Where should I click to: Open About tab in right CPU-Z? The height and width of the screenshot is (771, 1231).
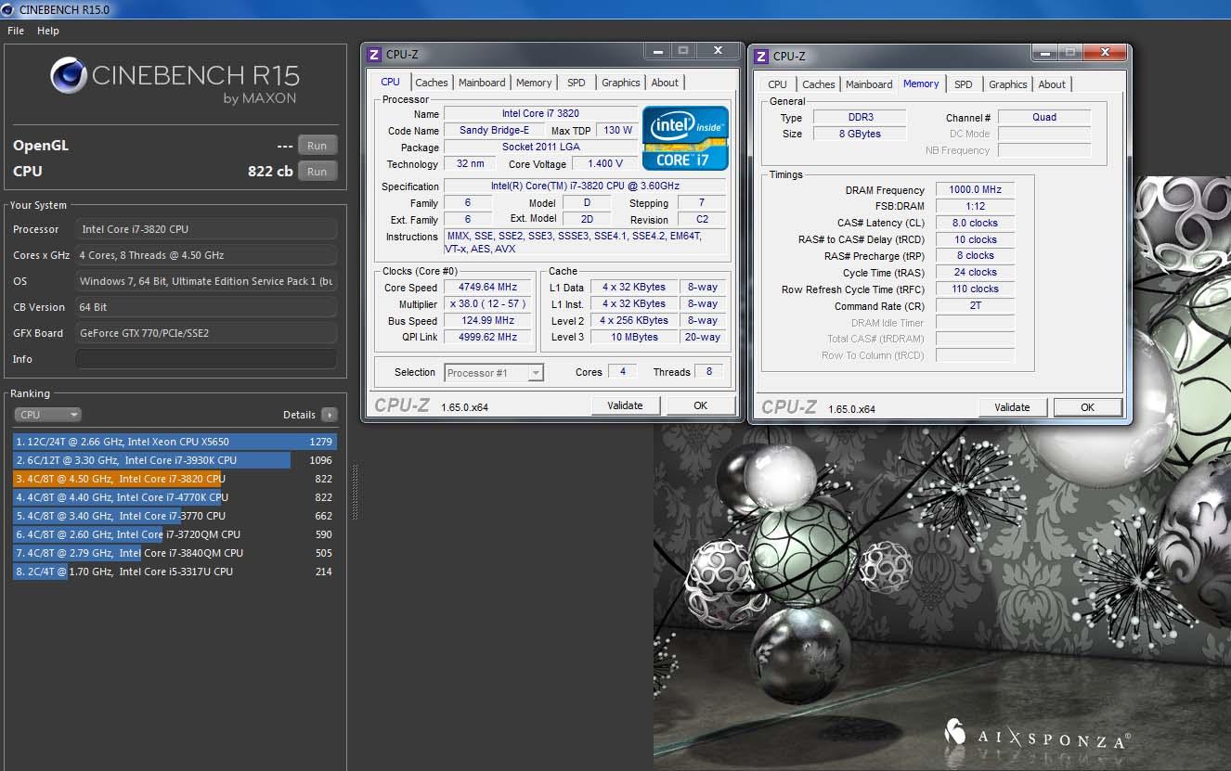click(x=1052, y=84)
